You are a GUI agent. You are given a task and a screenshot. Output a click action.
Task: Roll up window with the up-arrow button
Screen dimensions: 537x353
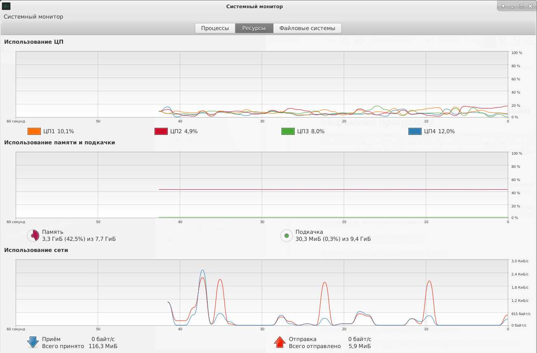pyautogui.click(x=503, y=6)
